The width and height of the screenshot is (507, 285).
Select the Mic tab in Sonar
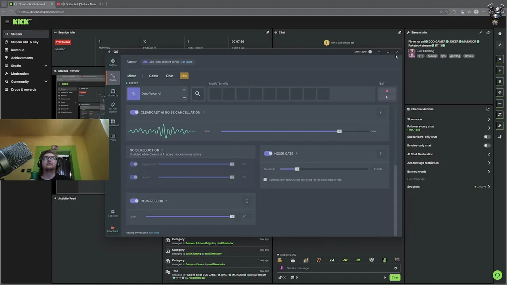(184, 76)
